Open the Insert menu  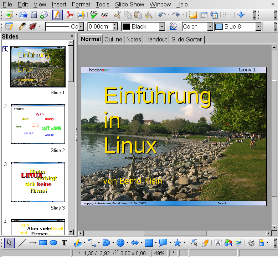[x=59, y=4]
